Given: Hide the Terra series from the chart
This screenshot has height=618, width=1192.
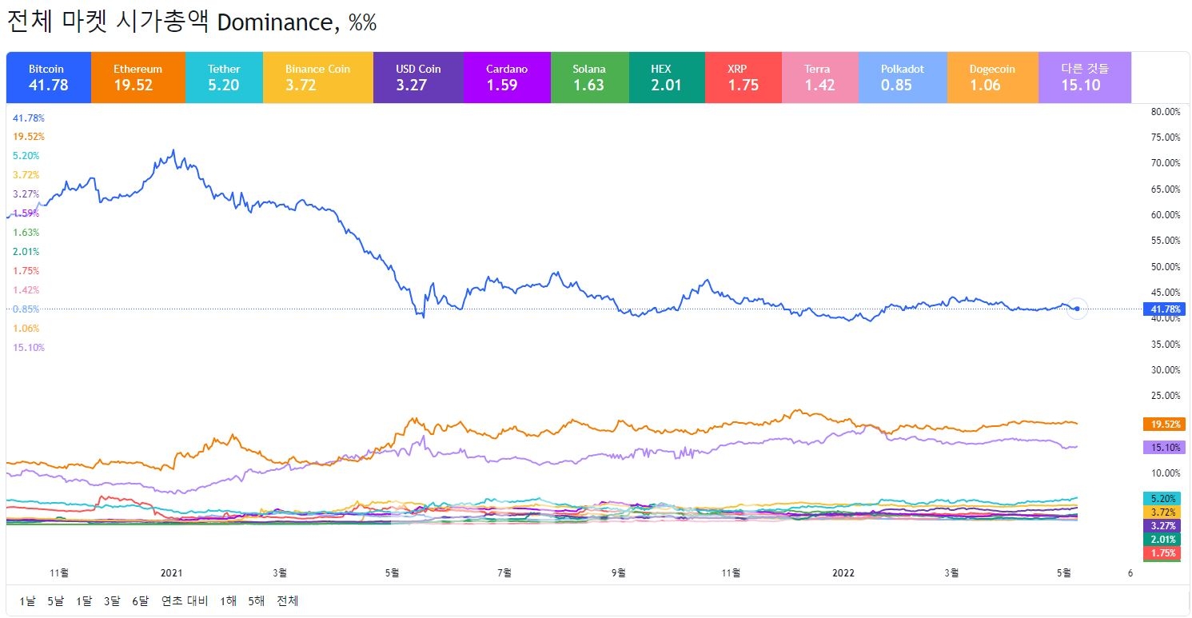Looking at the screenshot, I should click(819, 77).
